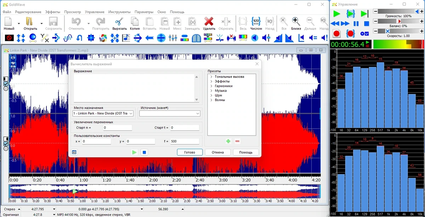This screenshot has height=217, width=425.
Task: Click the calculator icon in expression dialog
Action: [x=74, y=152]
